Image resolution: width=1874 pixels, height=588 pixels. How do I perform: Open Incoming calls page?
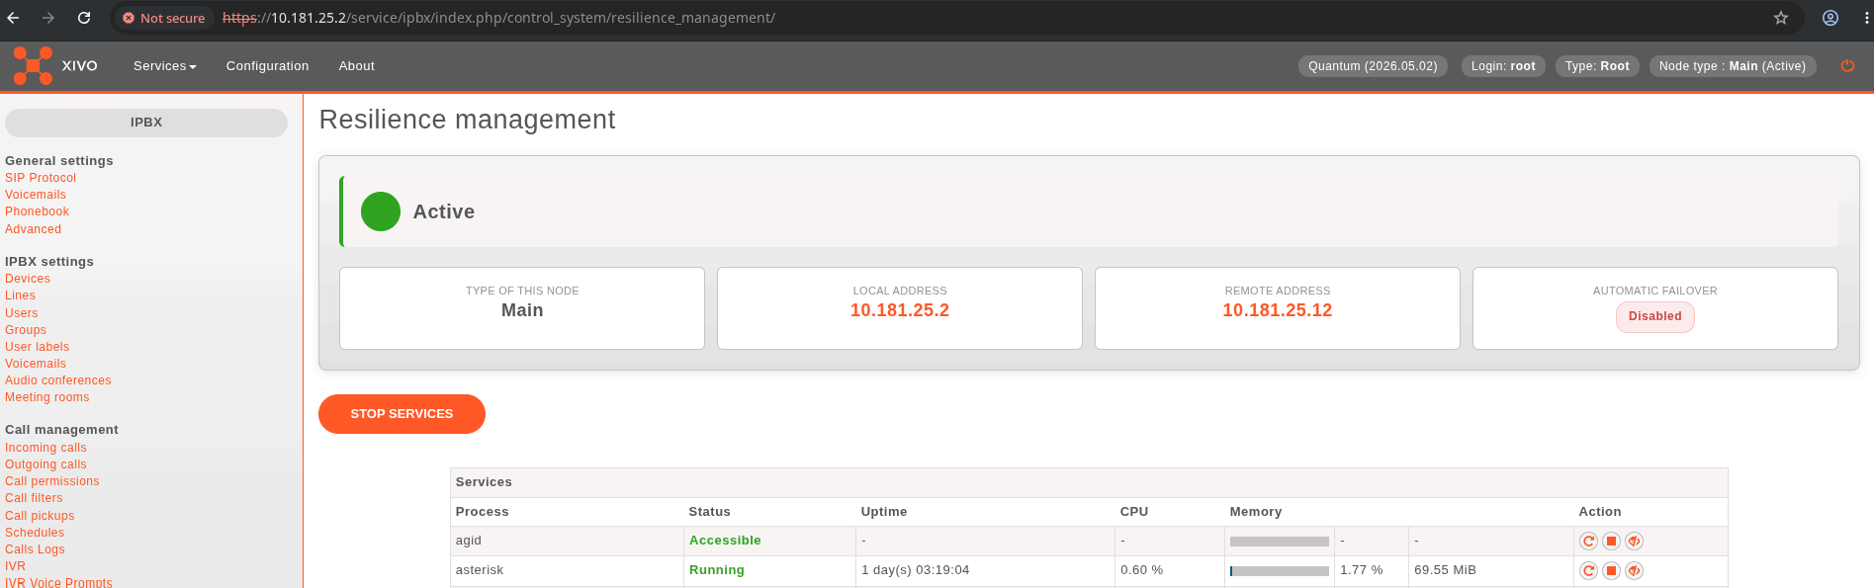pyautogui.click(x=45, y=448)
